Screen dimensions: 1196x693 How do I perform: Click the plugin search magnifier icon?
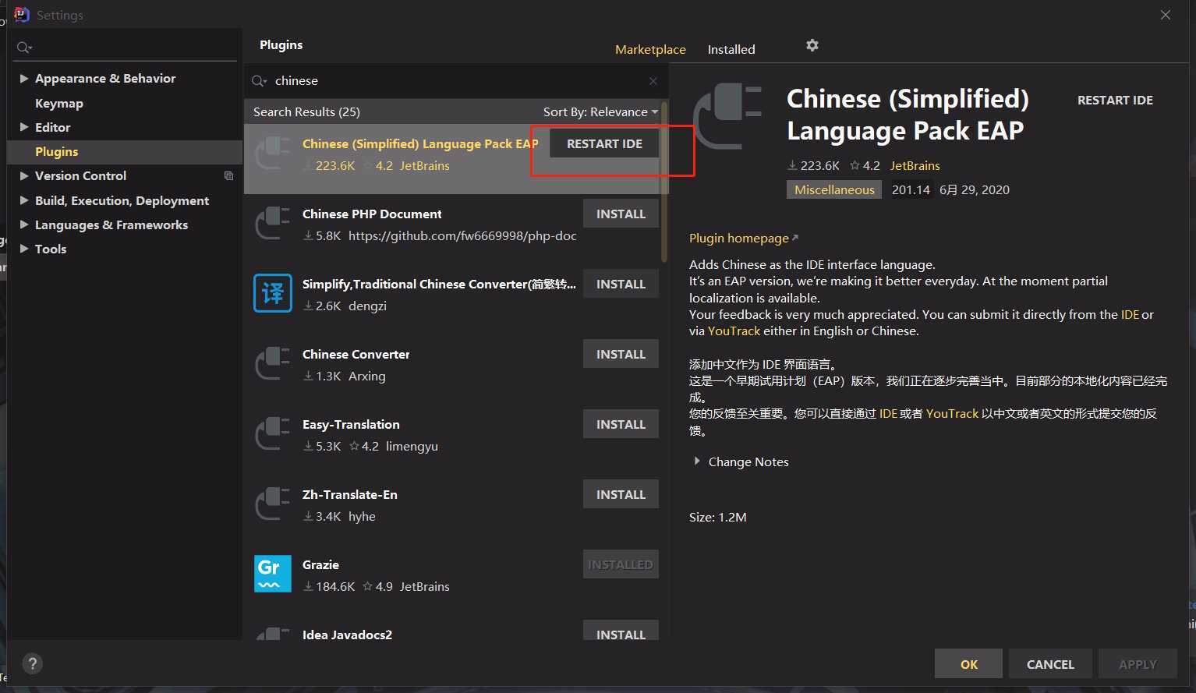point(259,81)
